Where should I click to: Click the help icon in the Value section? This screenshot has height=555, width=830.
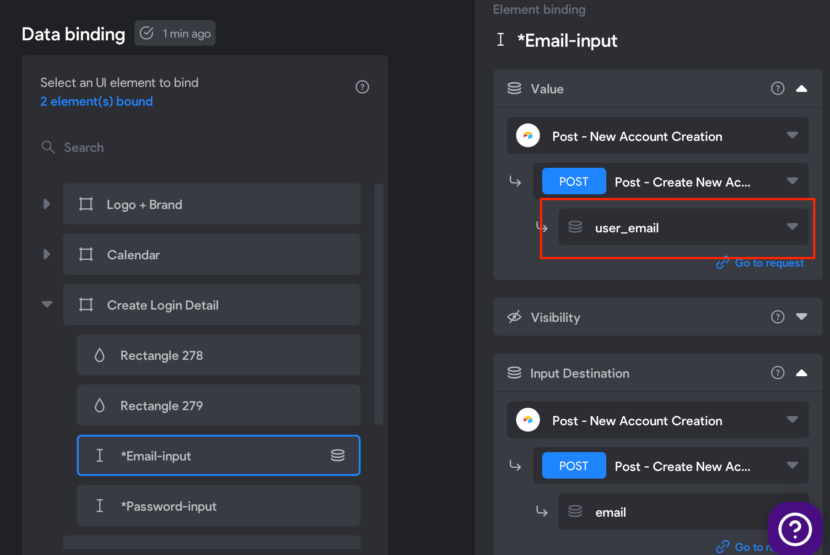[x=777, y=88]
